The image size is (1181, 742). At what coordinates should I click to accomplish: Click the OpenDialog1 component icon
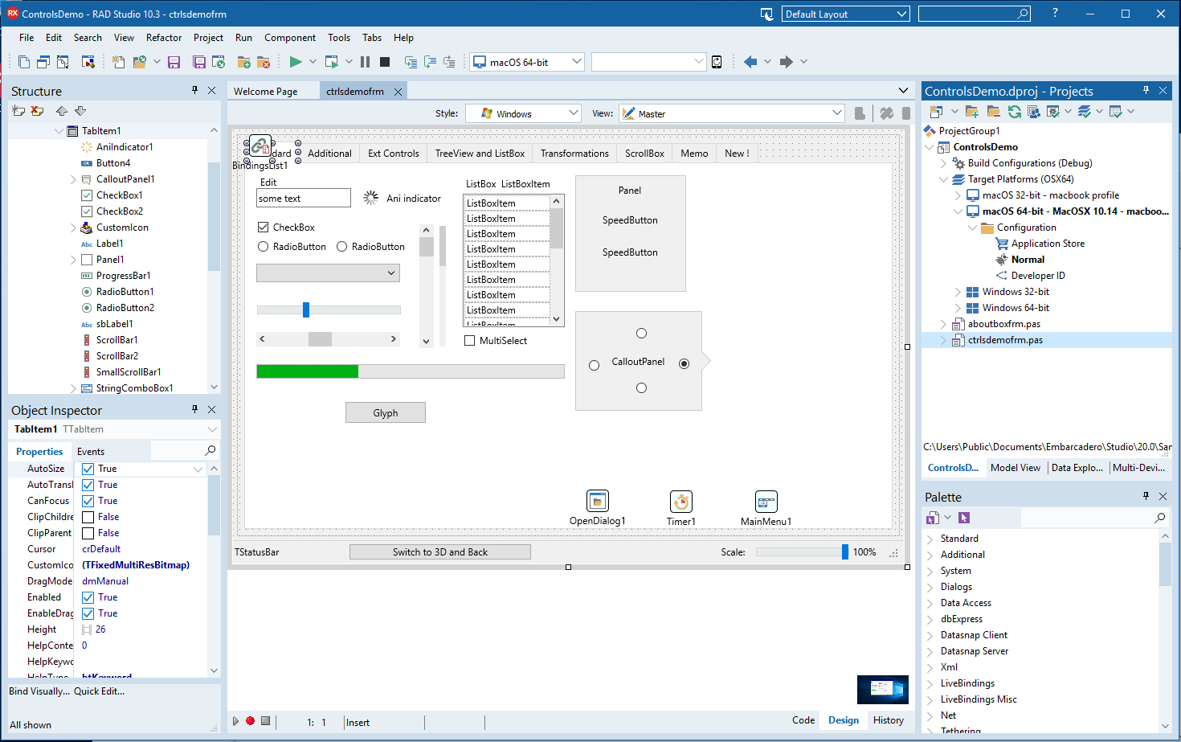click(598, 502)
